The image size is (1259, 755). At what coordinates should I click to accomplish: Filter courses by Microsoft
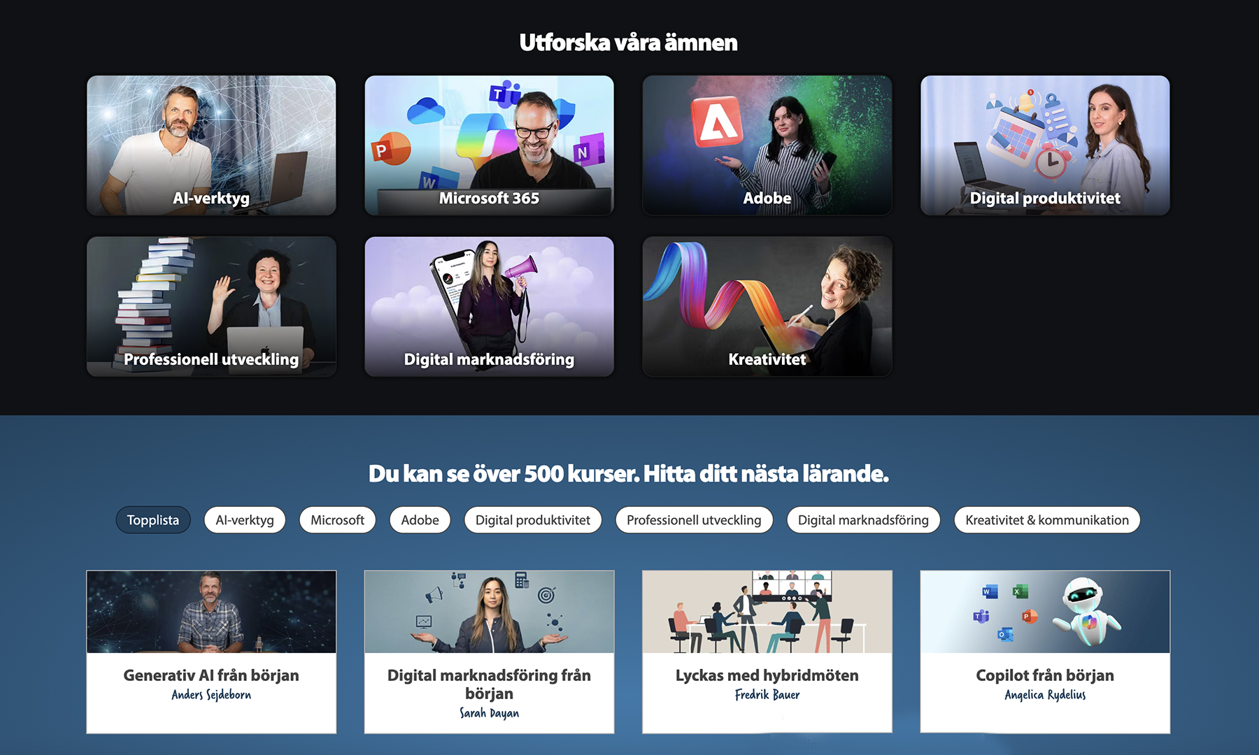pyautogui.click(x=337, y=520)
